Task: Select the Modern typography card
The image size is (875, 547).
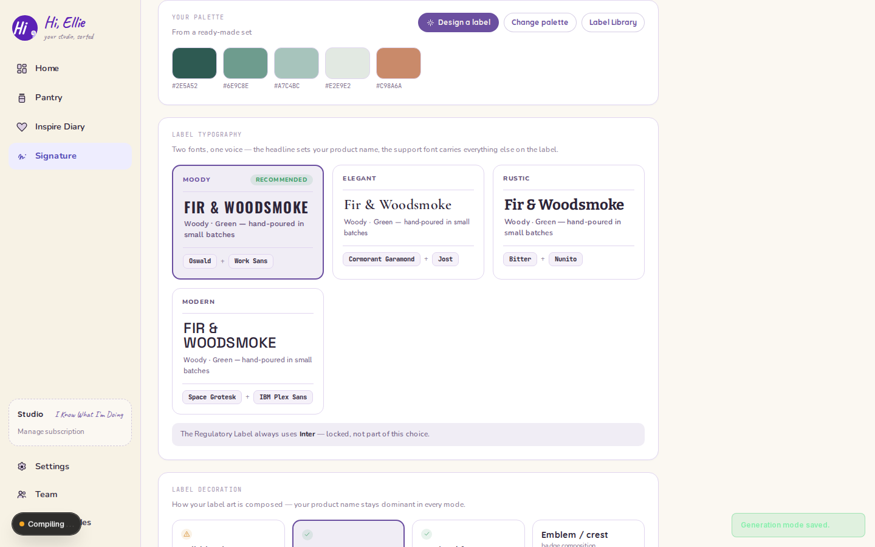Action: [x=248, y=351]
